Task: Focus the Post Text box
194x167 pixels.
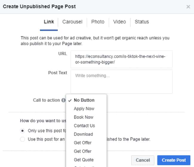Action: [121, 82]
